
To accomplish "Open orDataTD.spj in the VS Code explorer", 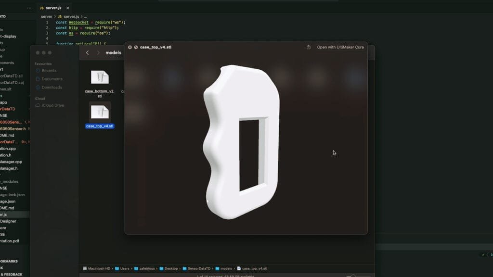I will coord(12,83).
